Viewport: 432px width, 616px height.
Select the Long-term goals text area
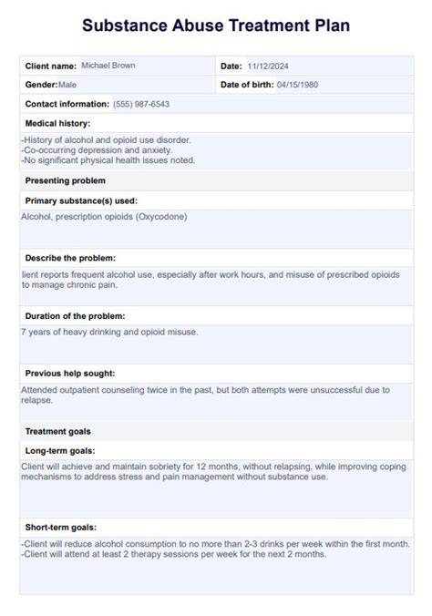[x=216, y=488]
